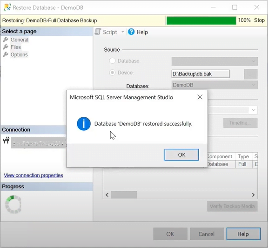Expand the destination dropdown above Timeline
The width and height of the screenshot is (268, 248).
(253, 110)
